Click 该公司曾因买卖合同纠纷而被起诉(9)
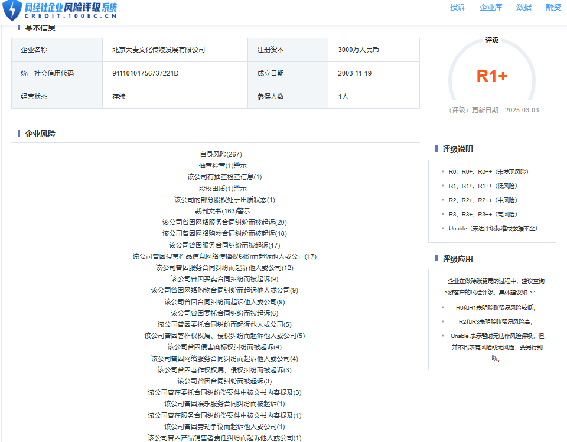 [224, 279]
